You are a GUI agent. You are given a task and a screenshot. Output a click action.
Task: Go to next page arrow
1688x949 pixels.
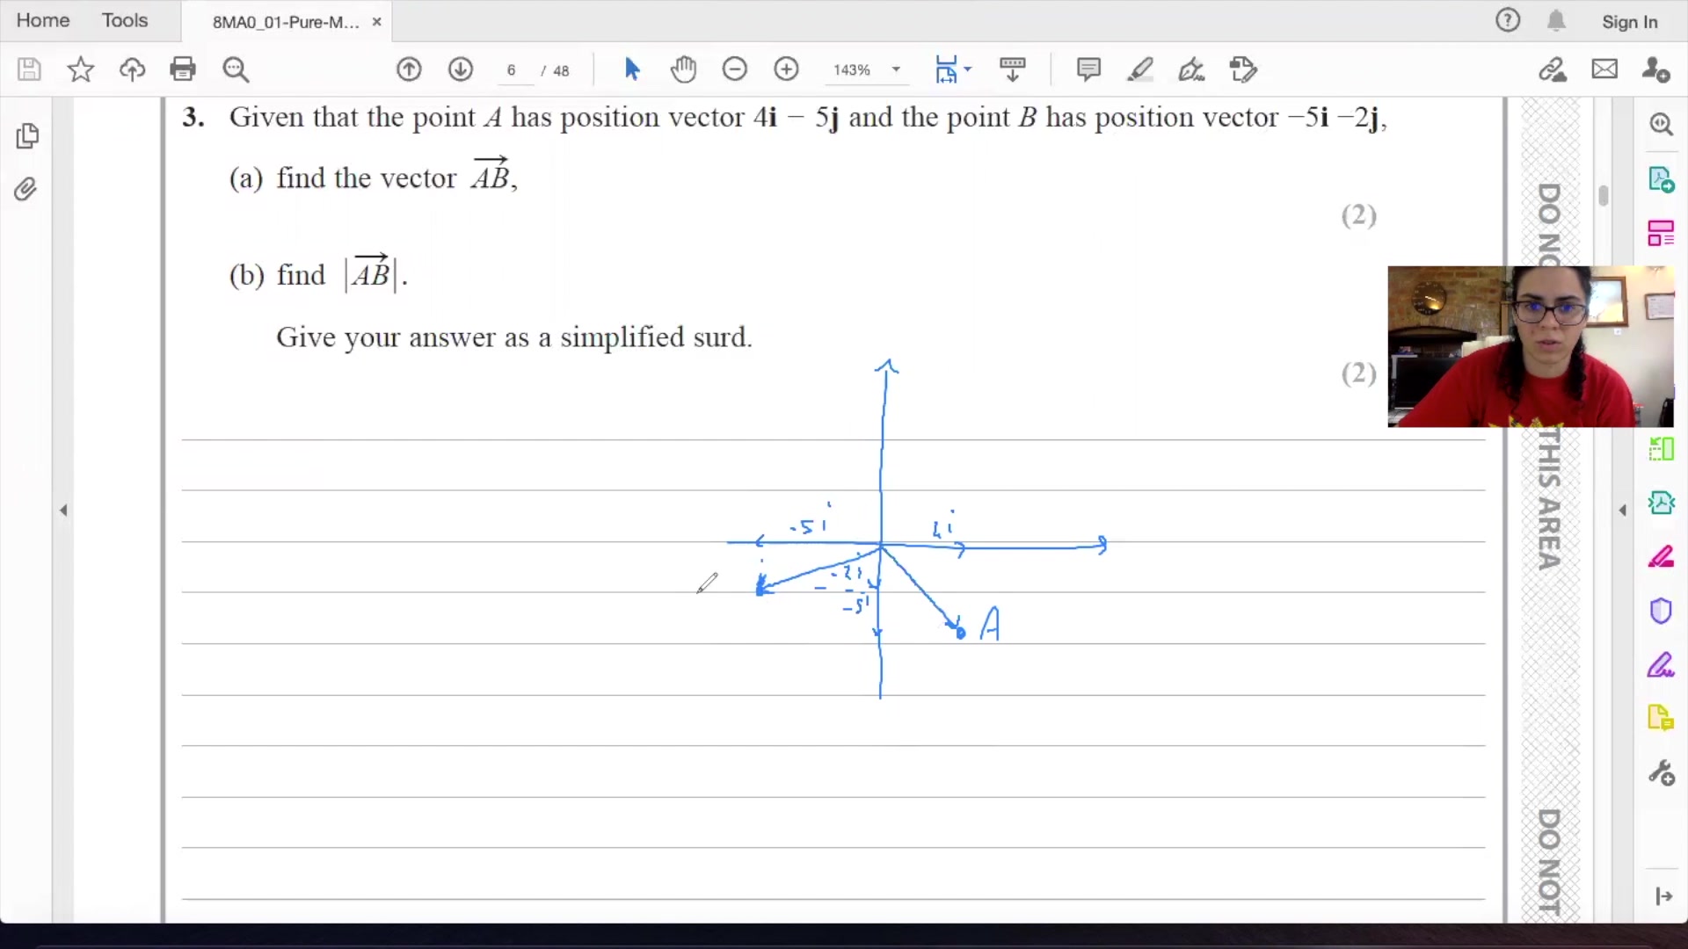tap(460, 69)
